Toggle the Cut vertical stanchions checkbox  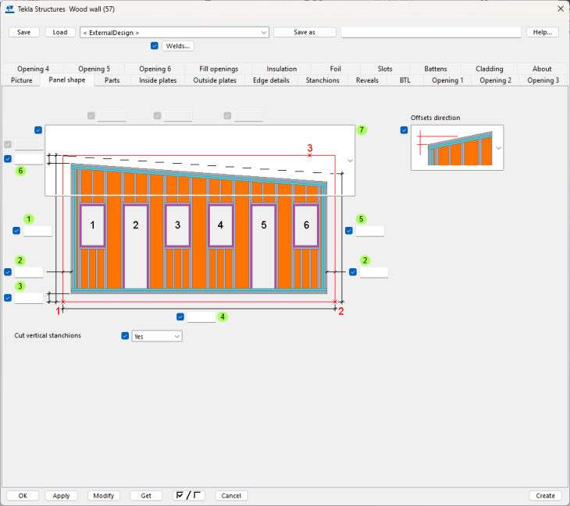click(x=125, y=336)
